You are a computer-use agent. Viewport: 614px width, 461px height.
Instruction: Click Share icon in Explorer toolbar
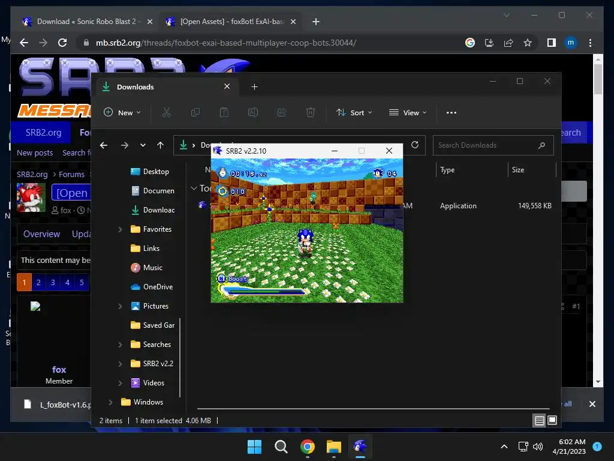[x=282, y=112]
